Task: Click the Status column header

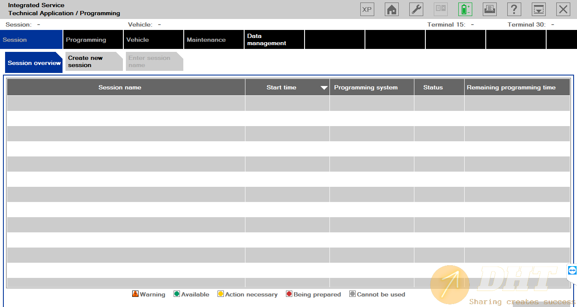Action: [x=433, y=87]
